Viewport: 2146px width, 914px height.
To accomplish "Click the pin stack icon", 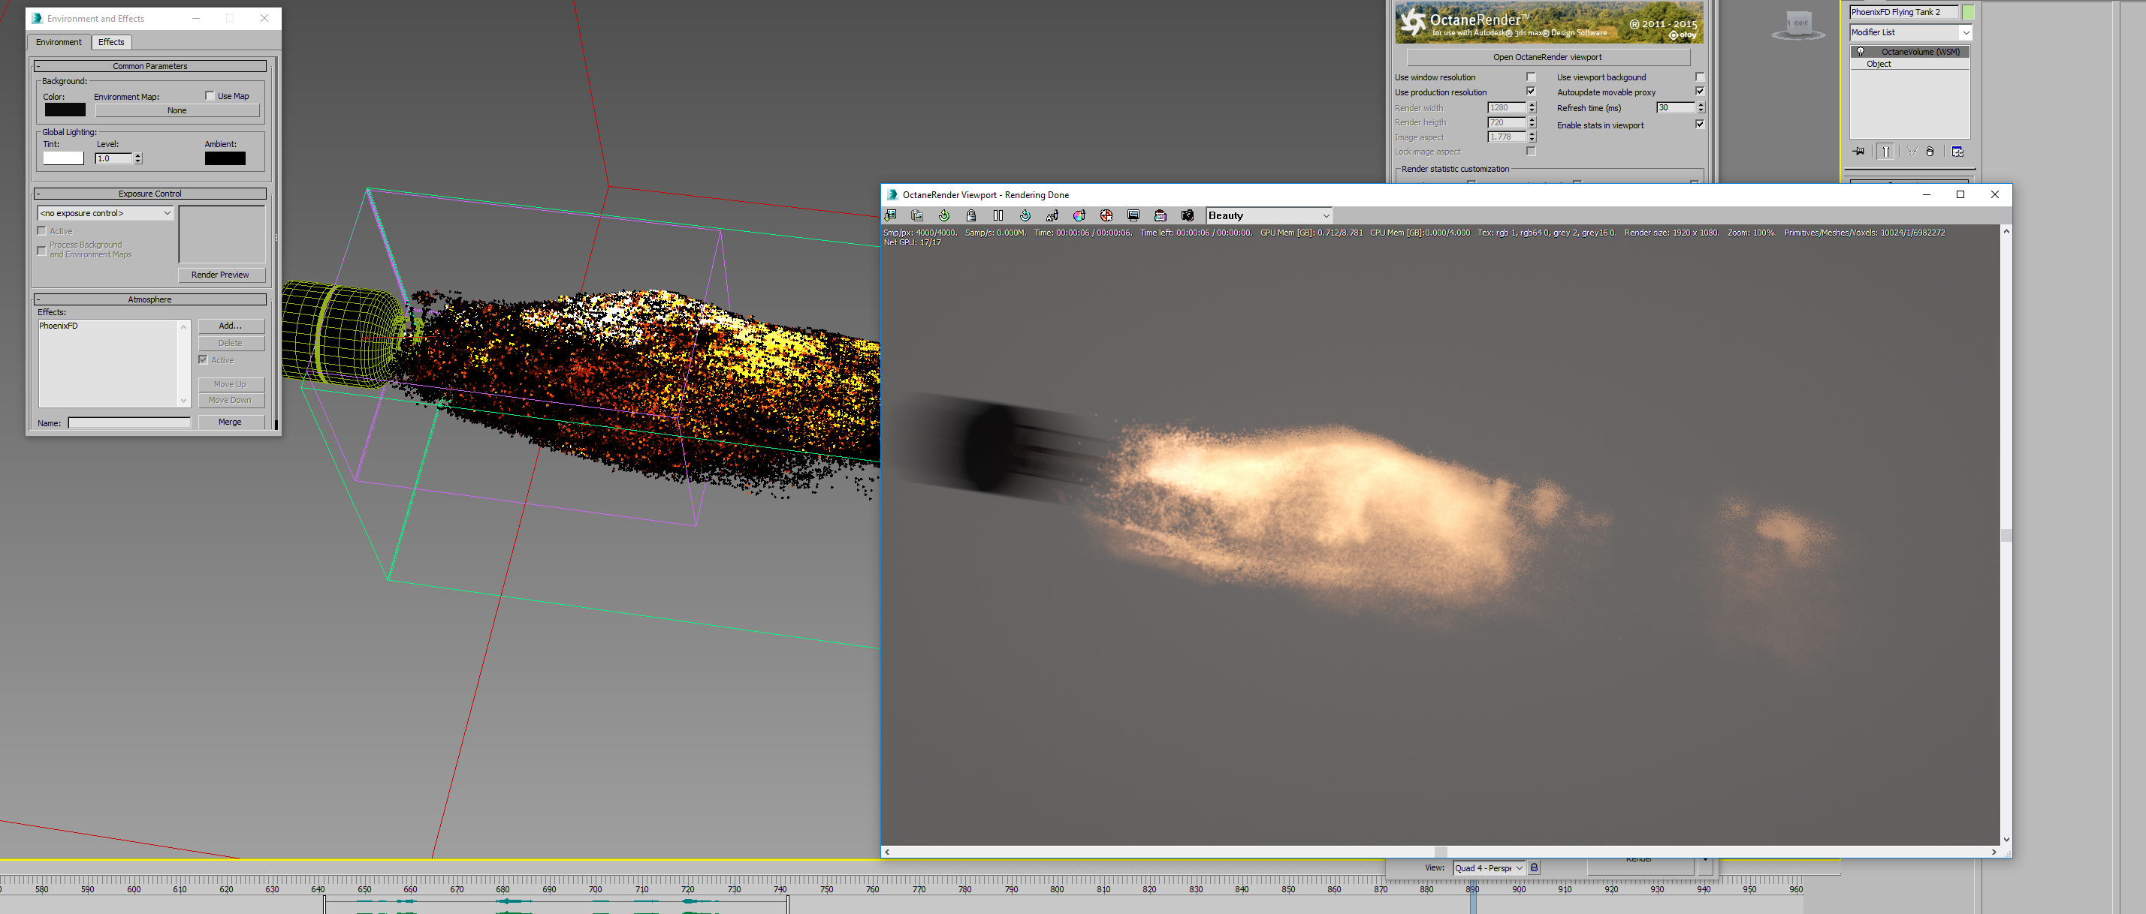I will pos(1858,152).
